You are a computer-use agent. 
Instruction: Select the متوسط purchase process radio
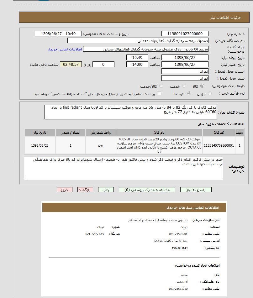click(x=189, y=94)
